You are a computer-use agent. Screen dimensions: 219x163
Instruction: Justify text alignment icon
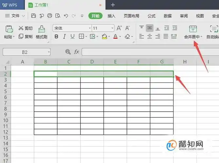[166, 36]
